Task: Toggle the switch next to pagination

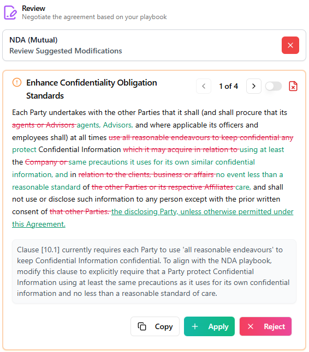Action: [274, 86]
